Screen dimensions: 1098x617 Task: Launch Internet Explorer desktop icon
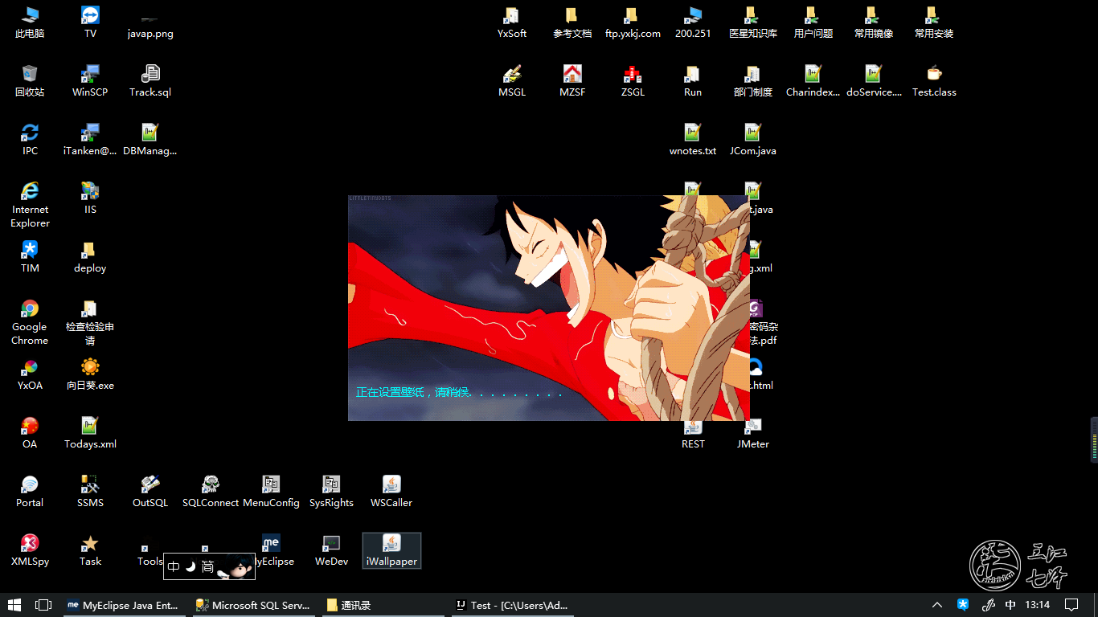(x=30, y=205)
